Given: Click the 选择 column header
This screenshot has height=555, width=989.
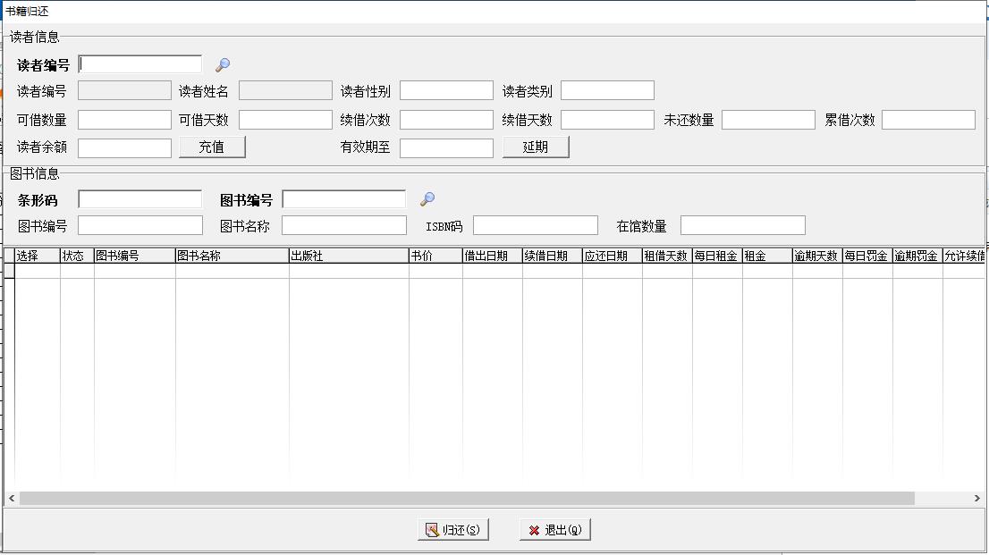Looking at the screenshot, I should tap(38, 256).
